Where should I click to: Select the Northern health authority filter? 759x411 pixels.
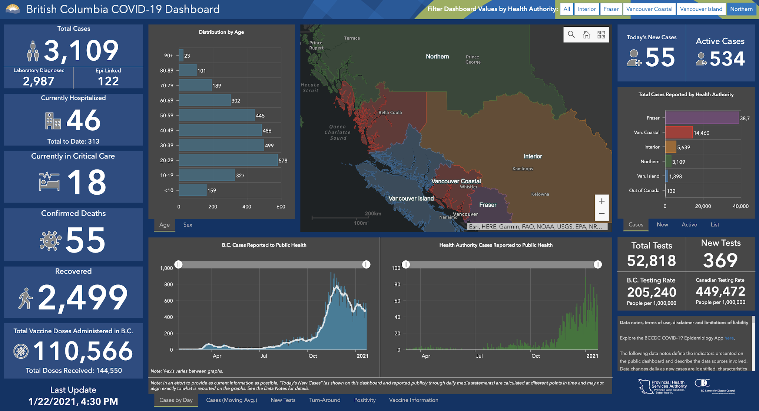pos(741,9)
